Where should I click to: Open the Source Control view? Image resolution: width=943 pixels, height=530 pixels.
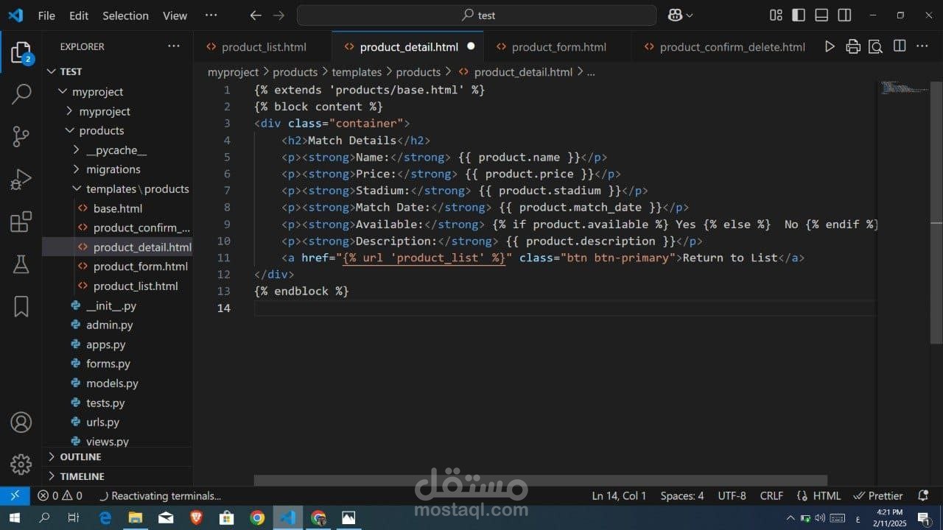(21, 136)
